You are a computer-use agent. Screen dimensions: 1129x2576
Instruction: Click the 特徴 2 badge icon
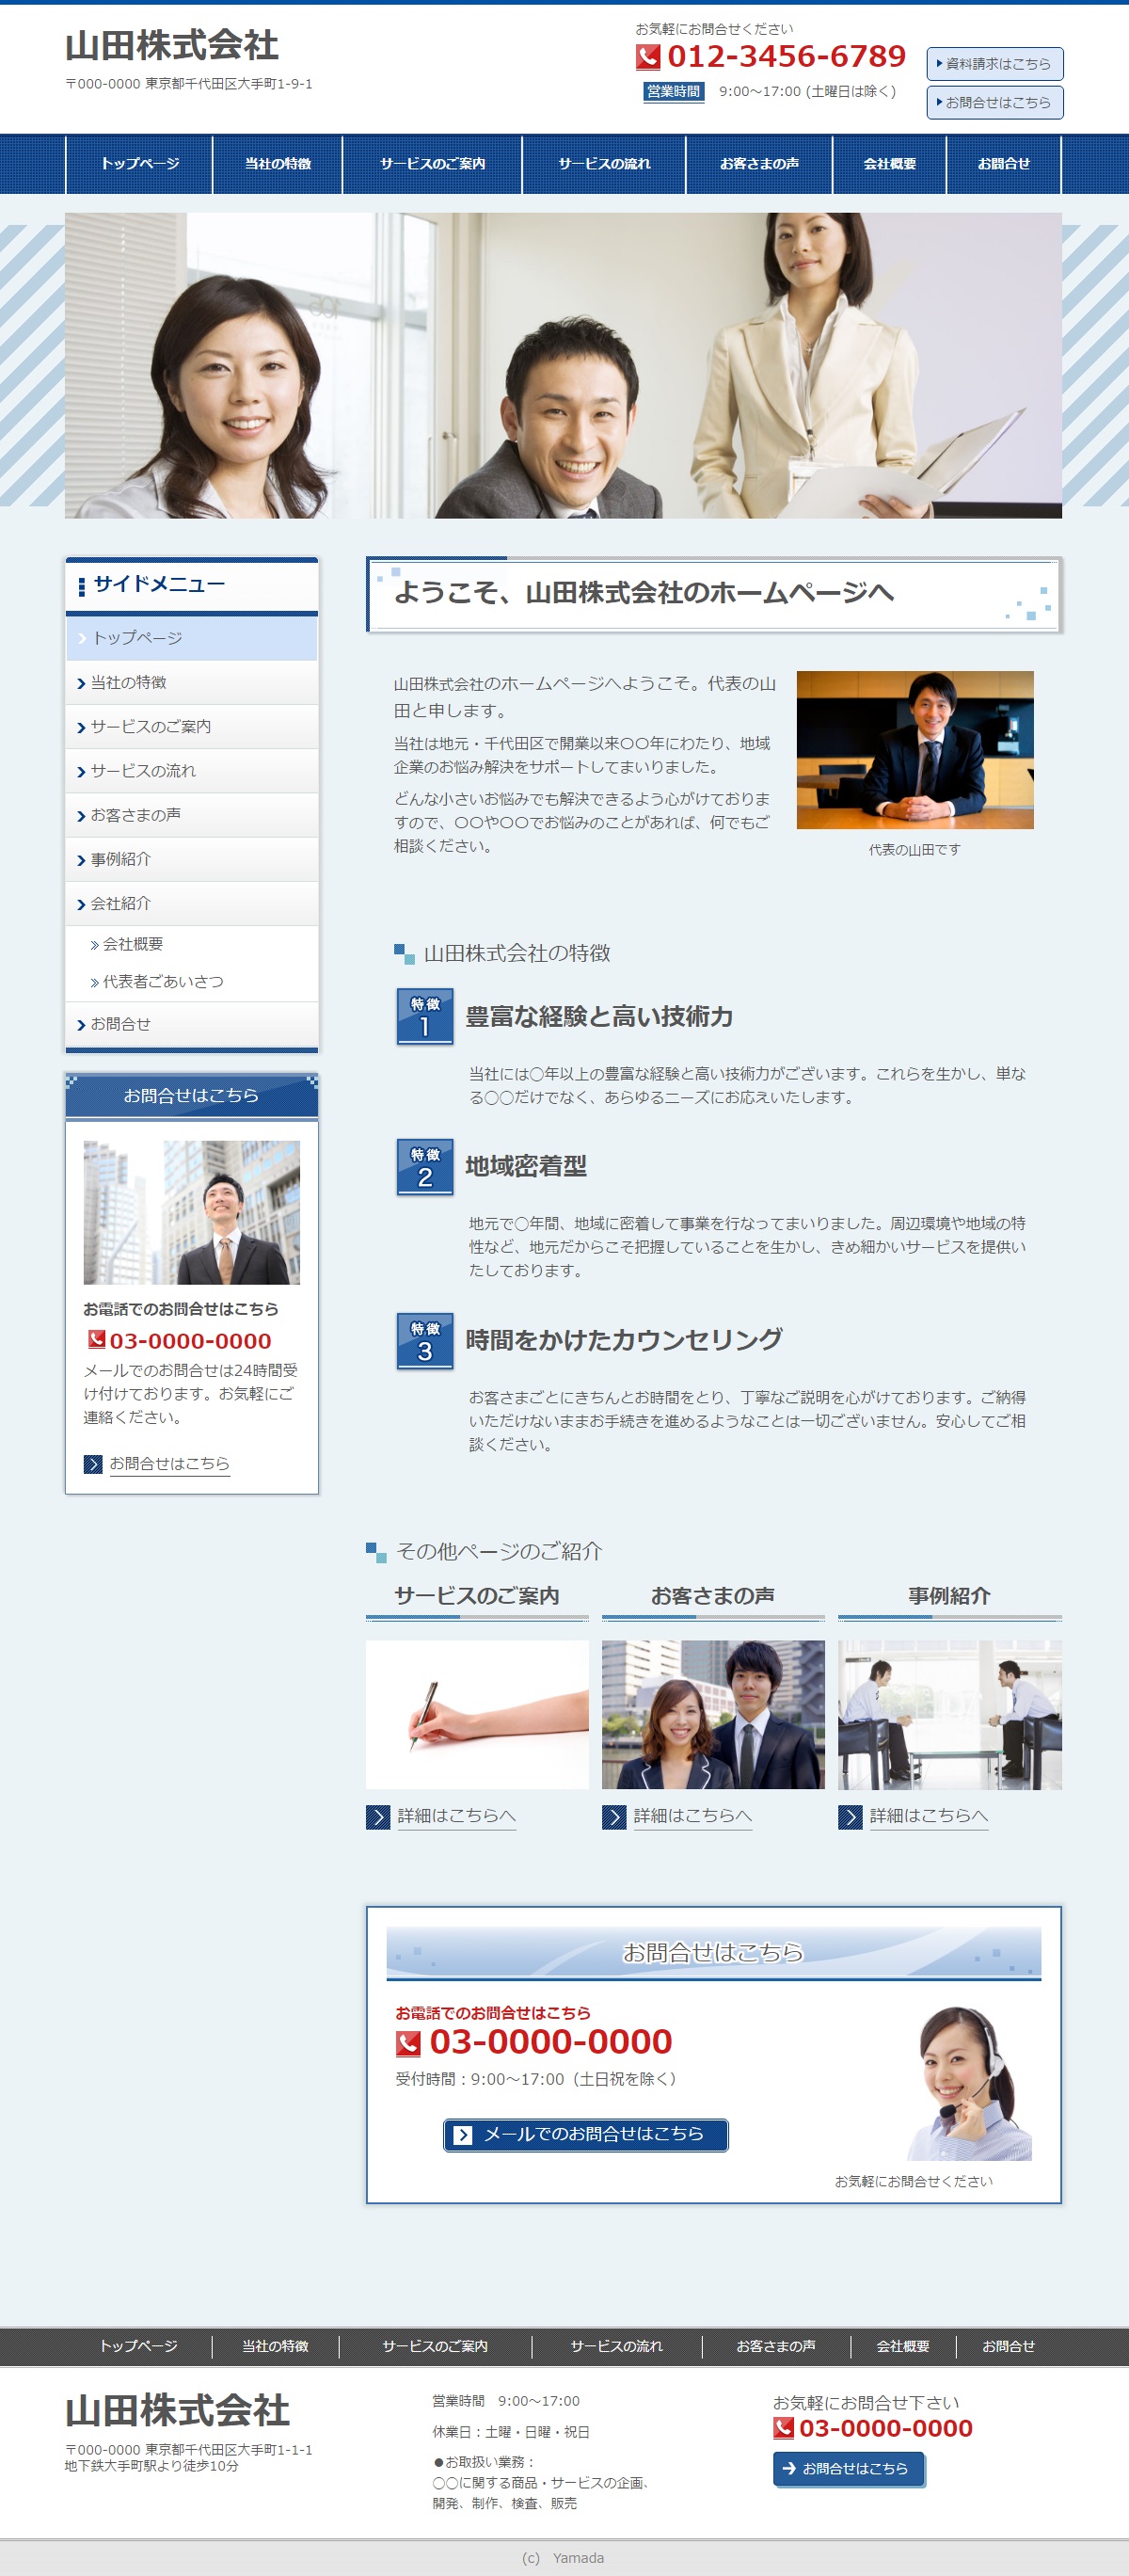[x=425, y=1167]
